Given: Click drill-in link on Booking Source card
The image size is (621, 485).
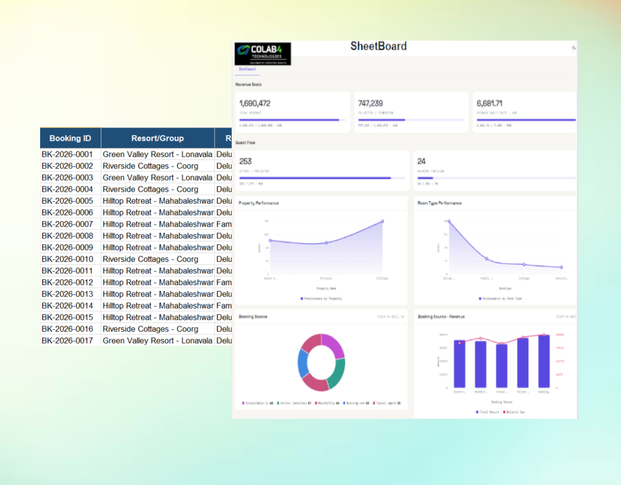Looking at the screenshot, I should pyautogui.click(x=391, y=316).
